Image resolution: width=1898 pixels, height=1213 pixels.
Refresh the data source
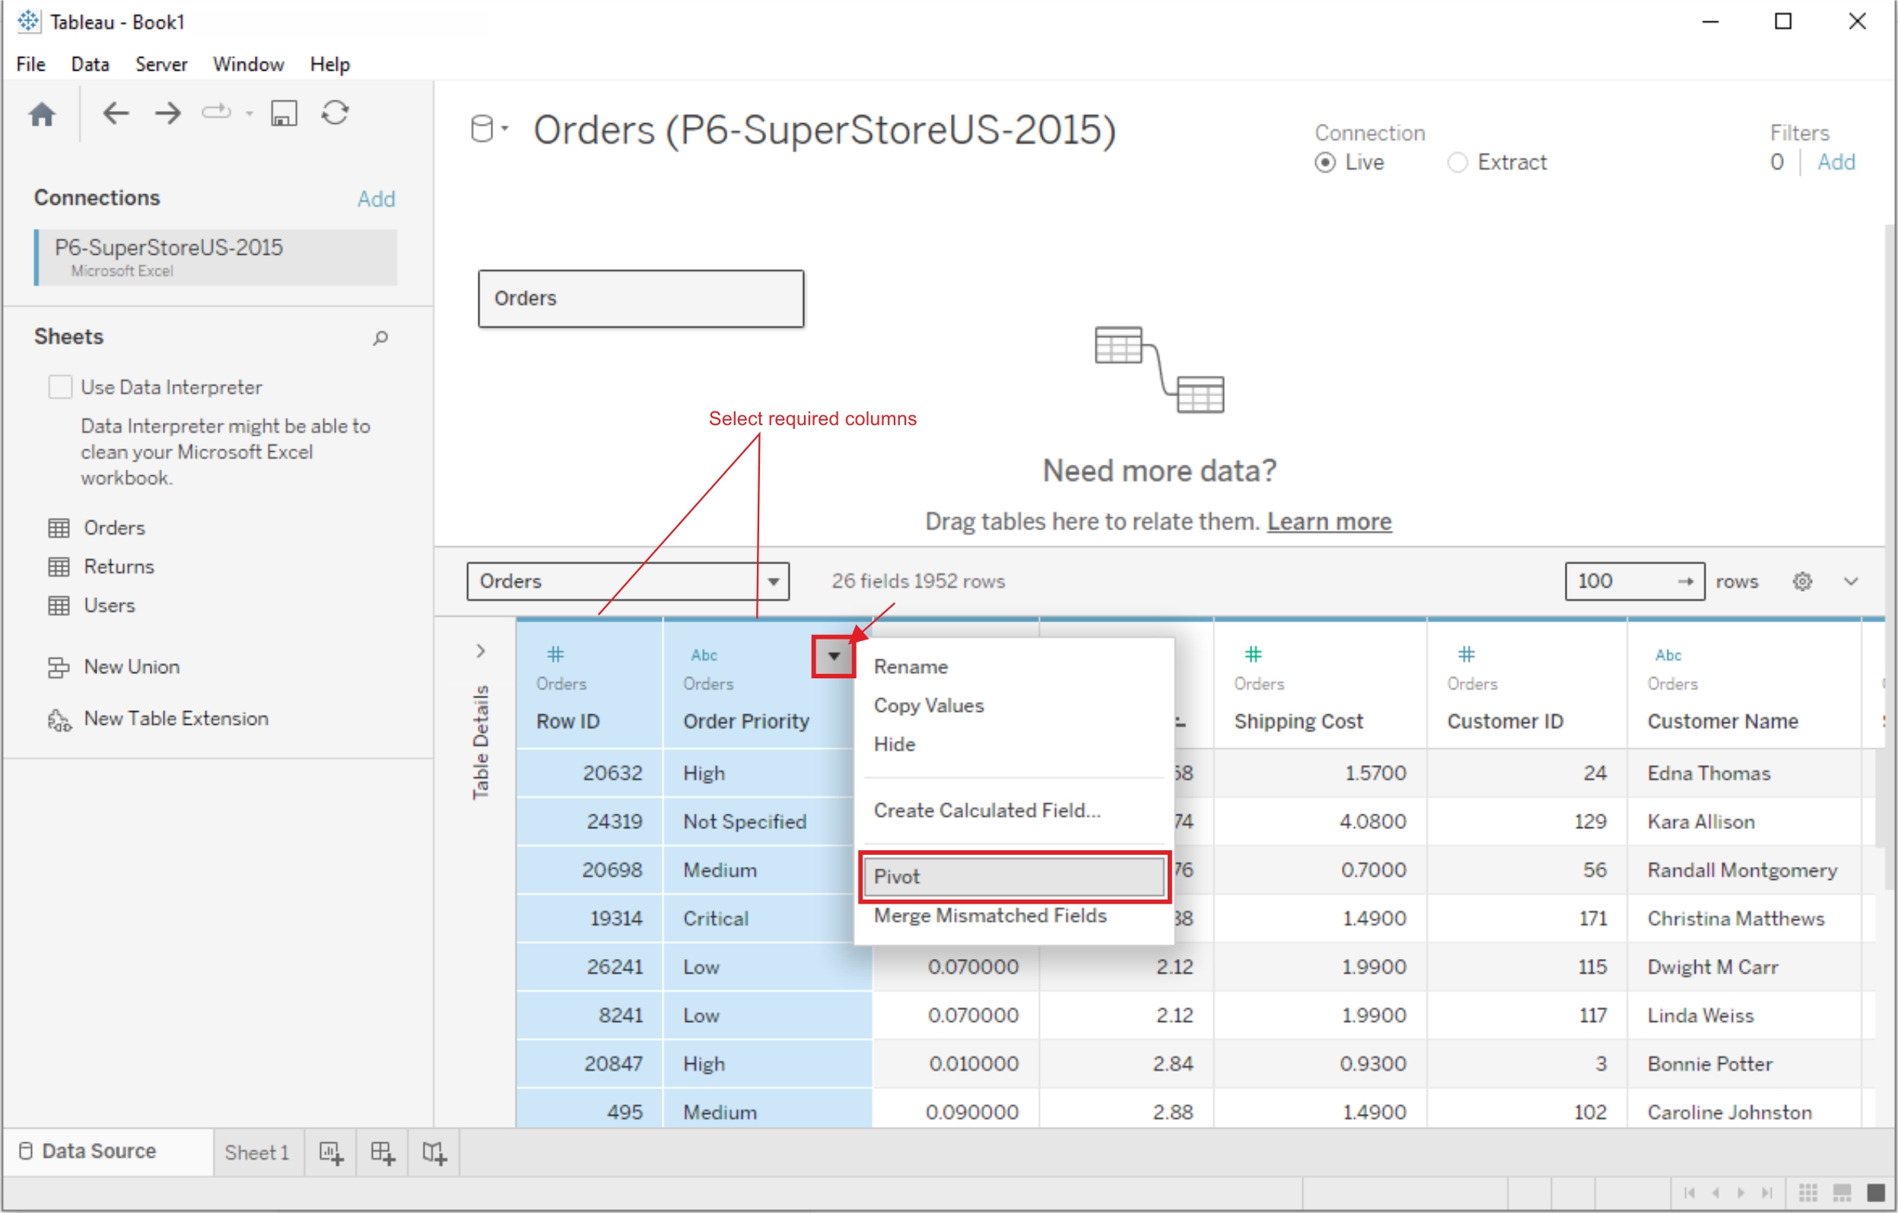point(335,113)
